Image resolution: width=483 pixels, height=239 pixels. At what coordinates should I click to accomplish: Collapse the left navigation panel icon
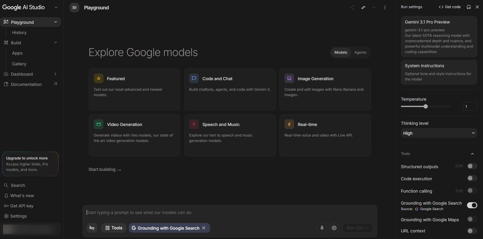click(75, 8)
